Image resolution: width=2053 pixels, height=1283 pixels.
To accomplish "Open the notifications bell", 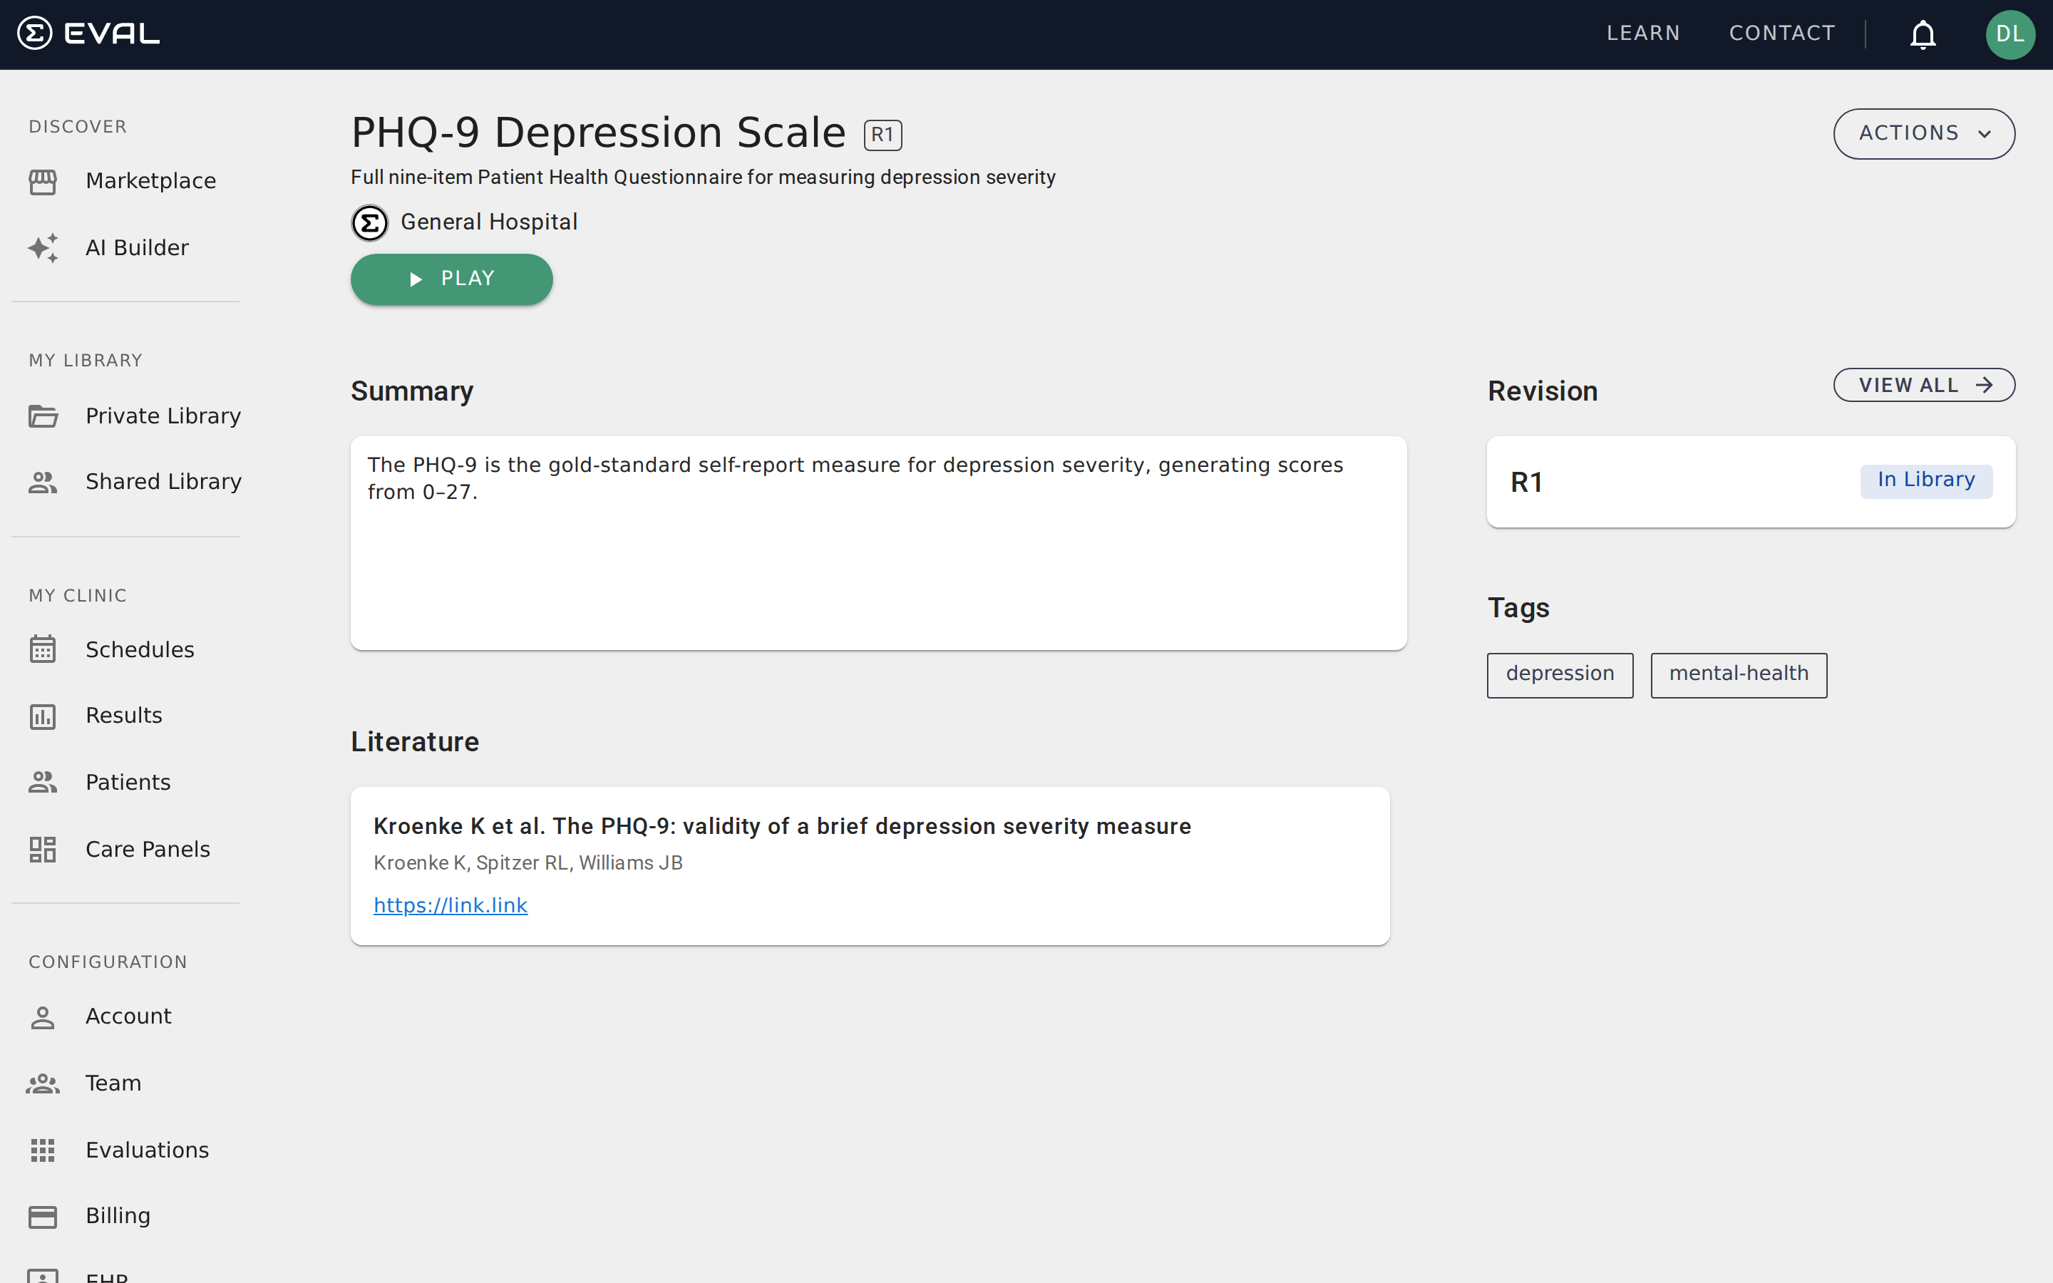I will 1922,34.
